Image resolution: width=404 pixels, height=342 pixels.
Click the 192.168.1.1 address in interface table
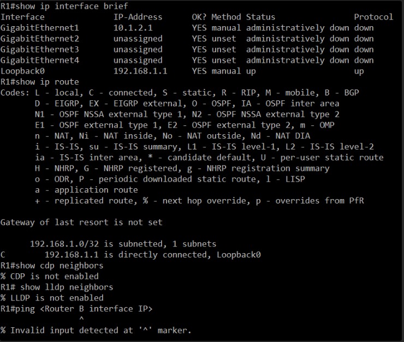140,71
